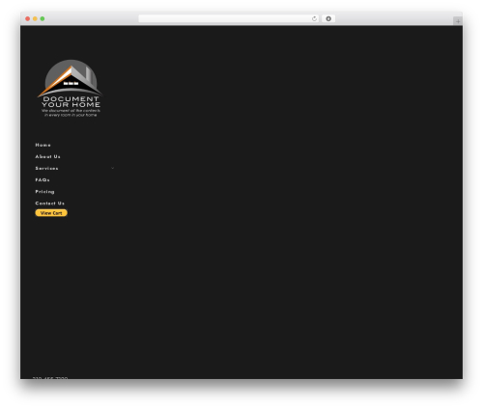Minimize the window with the yellow button
The width and height of the screenshot is (483, 408).
[35, 18]
